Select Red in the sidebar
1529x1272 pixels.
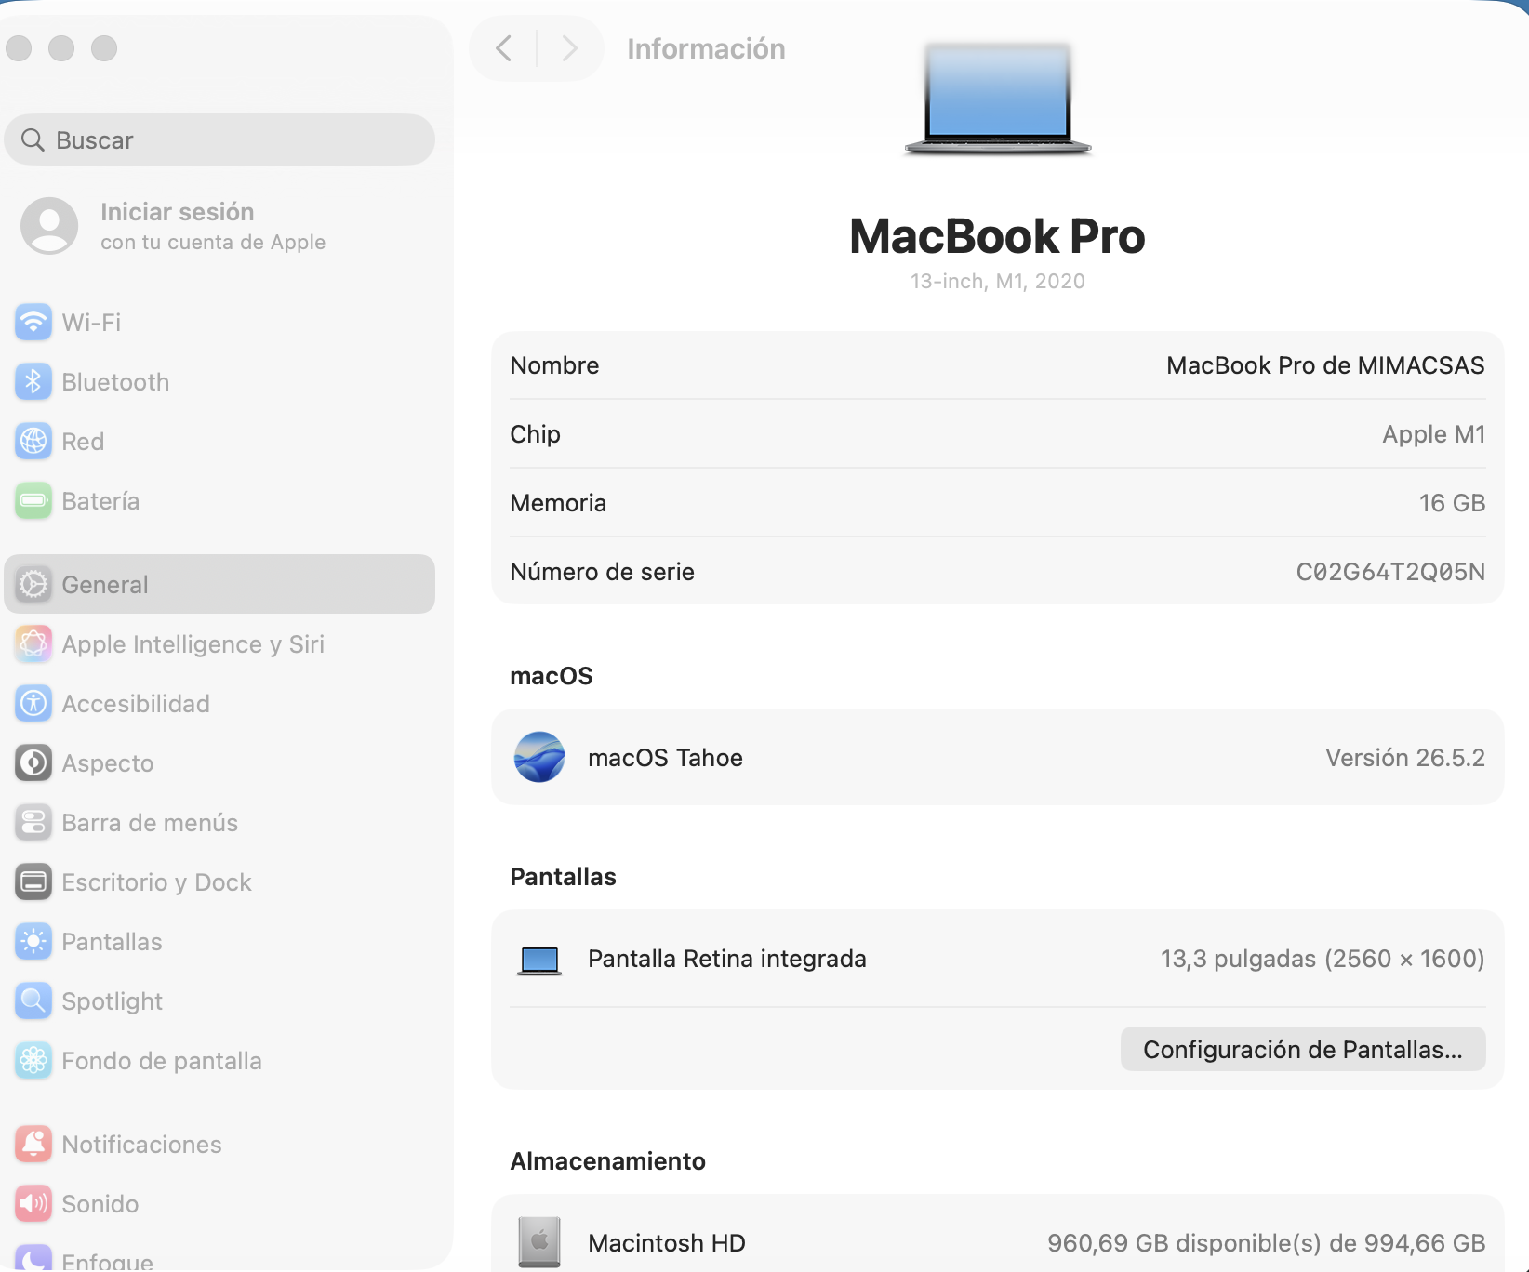click(x=219, y=442)
